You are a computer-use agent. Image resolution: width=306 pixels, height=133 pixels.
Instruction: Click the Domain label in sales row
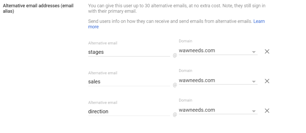point(185,71)
